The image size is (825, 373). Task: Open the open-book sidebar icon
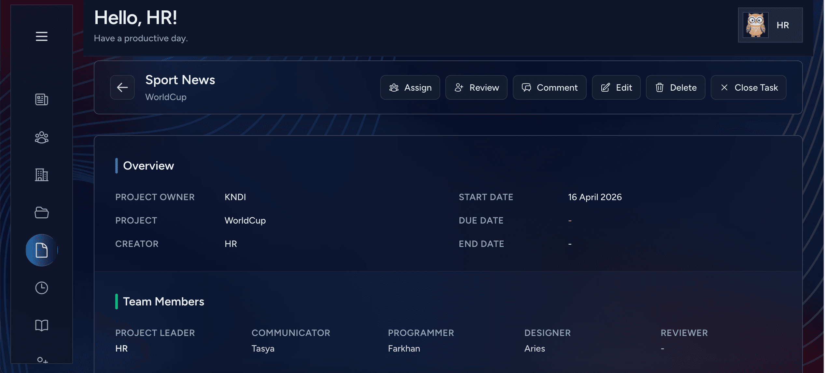42,325
